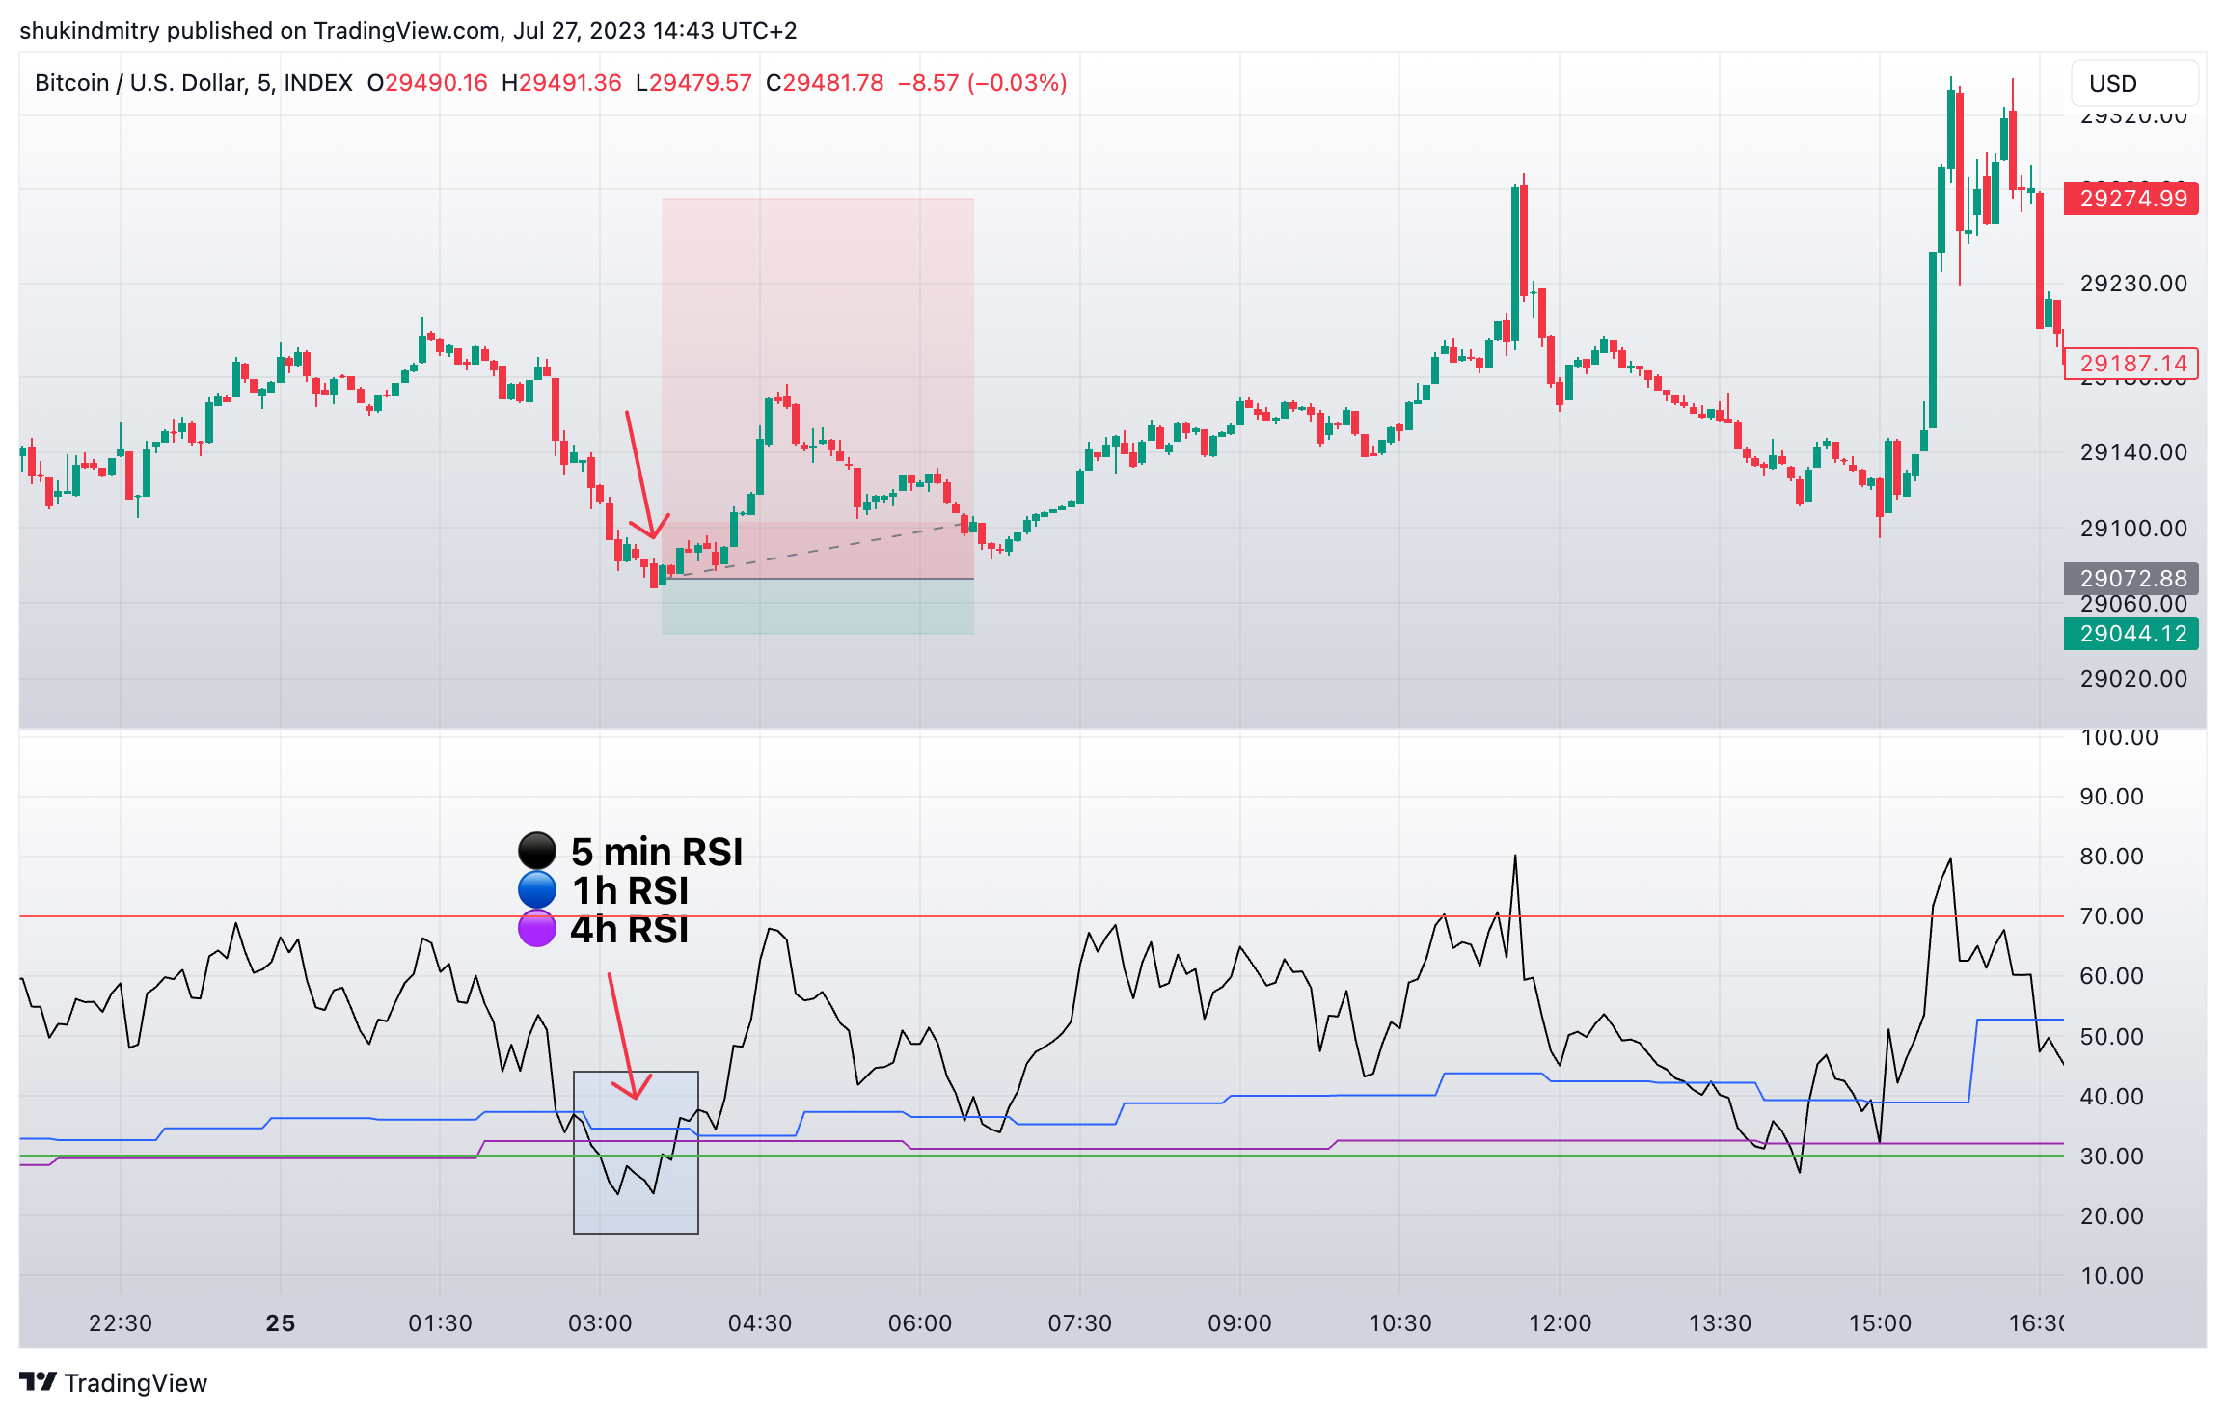The image size is (2226, 1416).
Task: Click the red 29274.99 price label
Action: pos(2131,199)
